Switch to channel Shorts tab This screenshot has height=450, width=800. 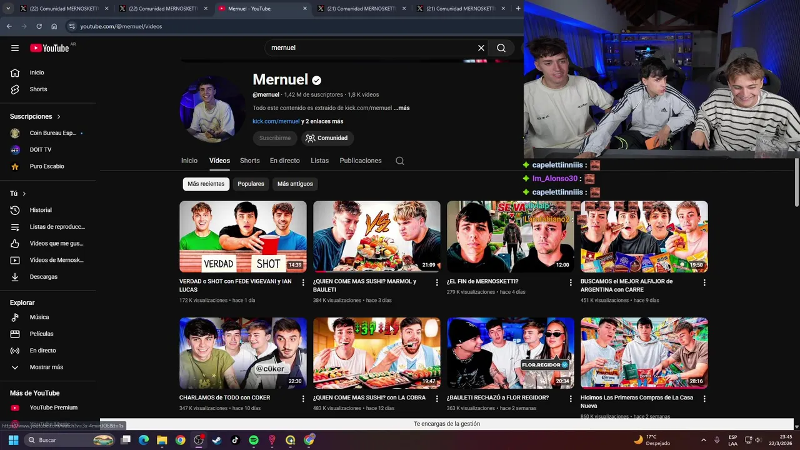[x=250, y=161]
